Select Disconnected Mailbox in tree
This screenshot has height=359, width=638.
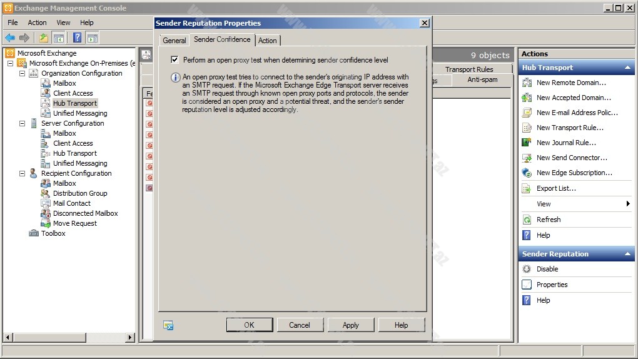85,213
